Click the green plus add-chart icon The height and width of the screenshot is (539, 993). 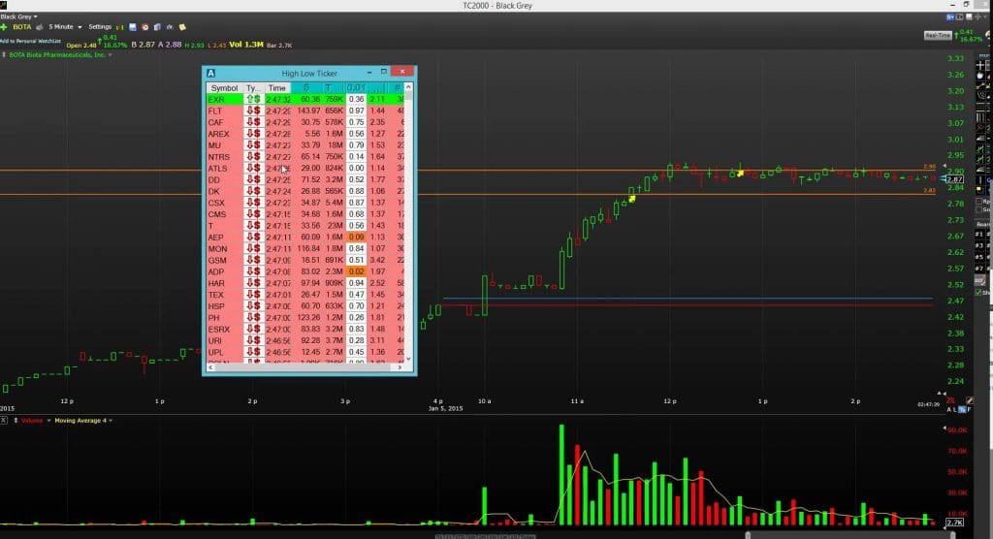click(x=3, y=27)
